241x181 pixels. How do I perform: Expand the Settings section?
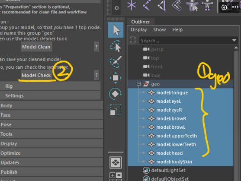(50, 95)
